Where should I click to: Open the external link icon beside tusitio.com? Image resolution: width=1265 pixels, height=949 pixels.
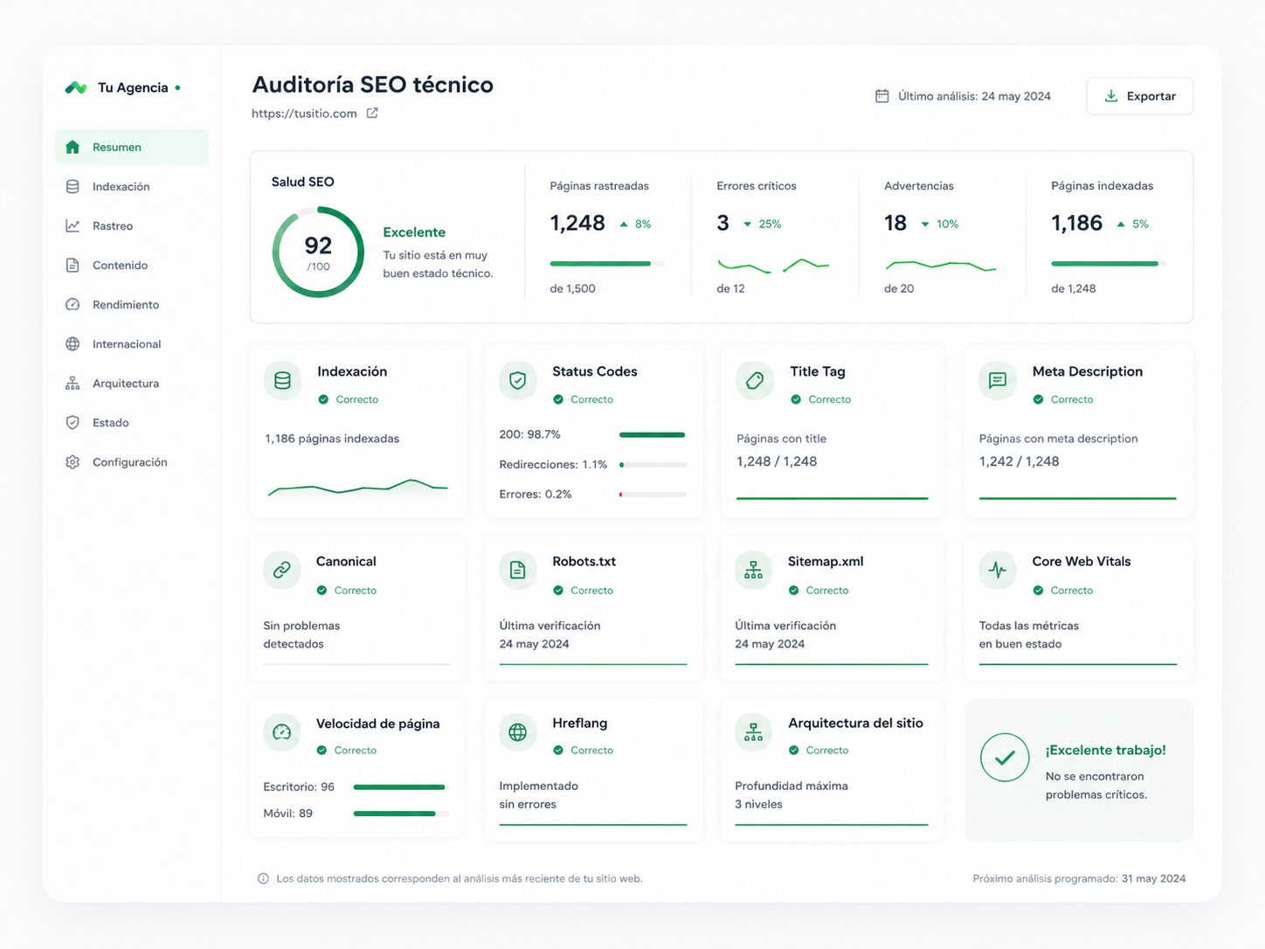click(372, 113)
